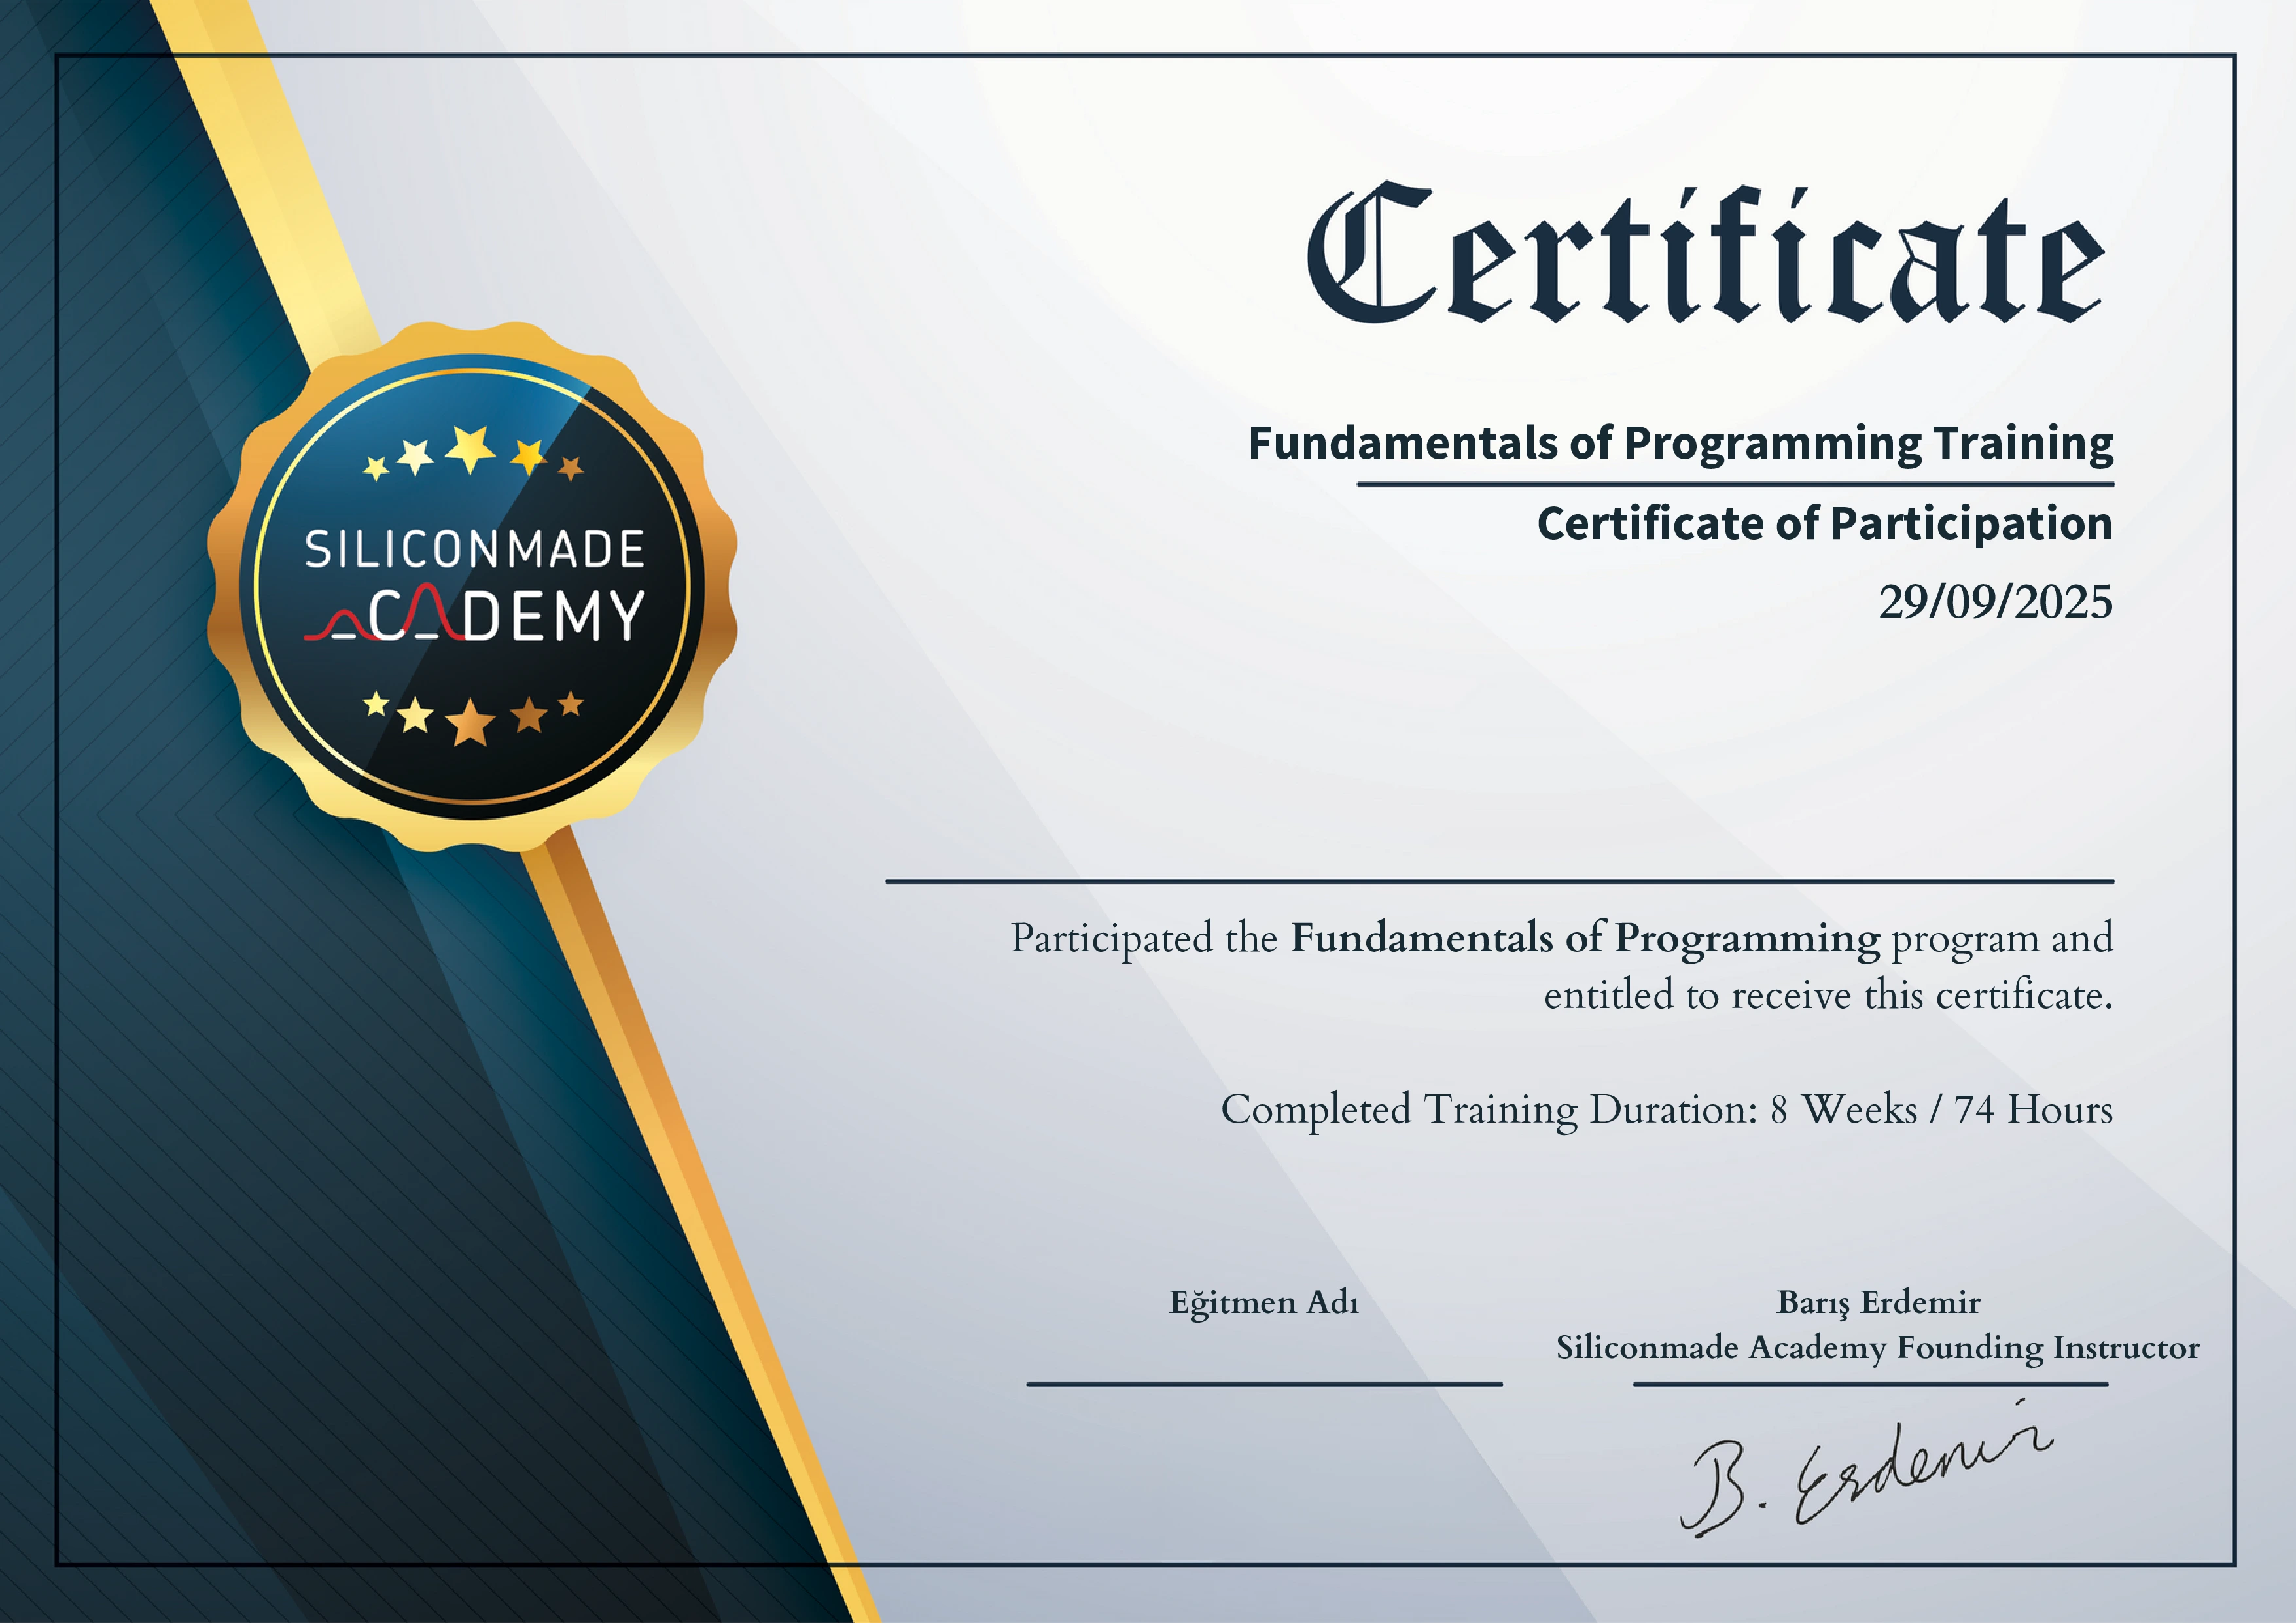This screenshot has width=2296, height=1623.
Task: Click the SILICONMADE text on the badge
Action: point(474,550)
